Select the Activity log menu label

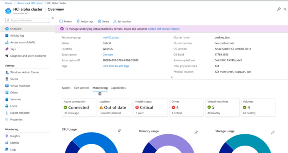point(17,36)
